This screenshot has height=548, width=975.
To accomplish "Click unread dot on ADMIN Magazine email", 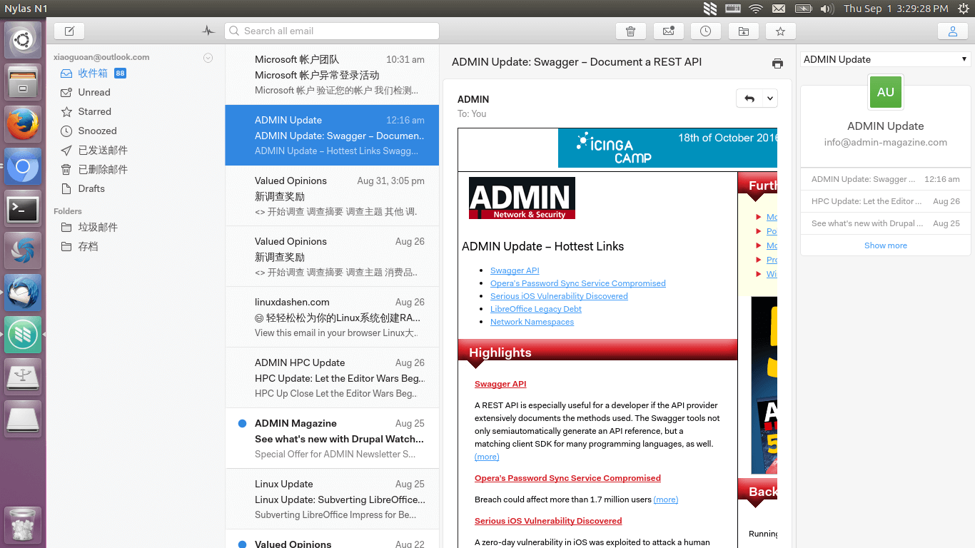I will click(x=242, y=424).
